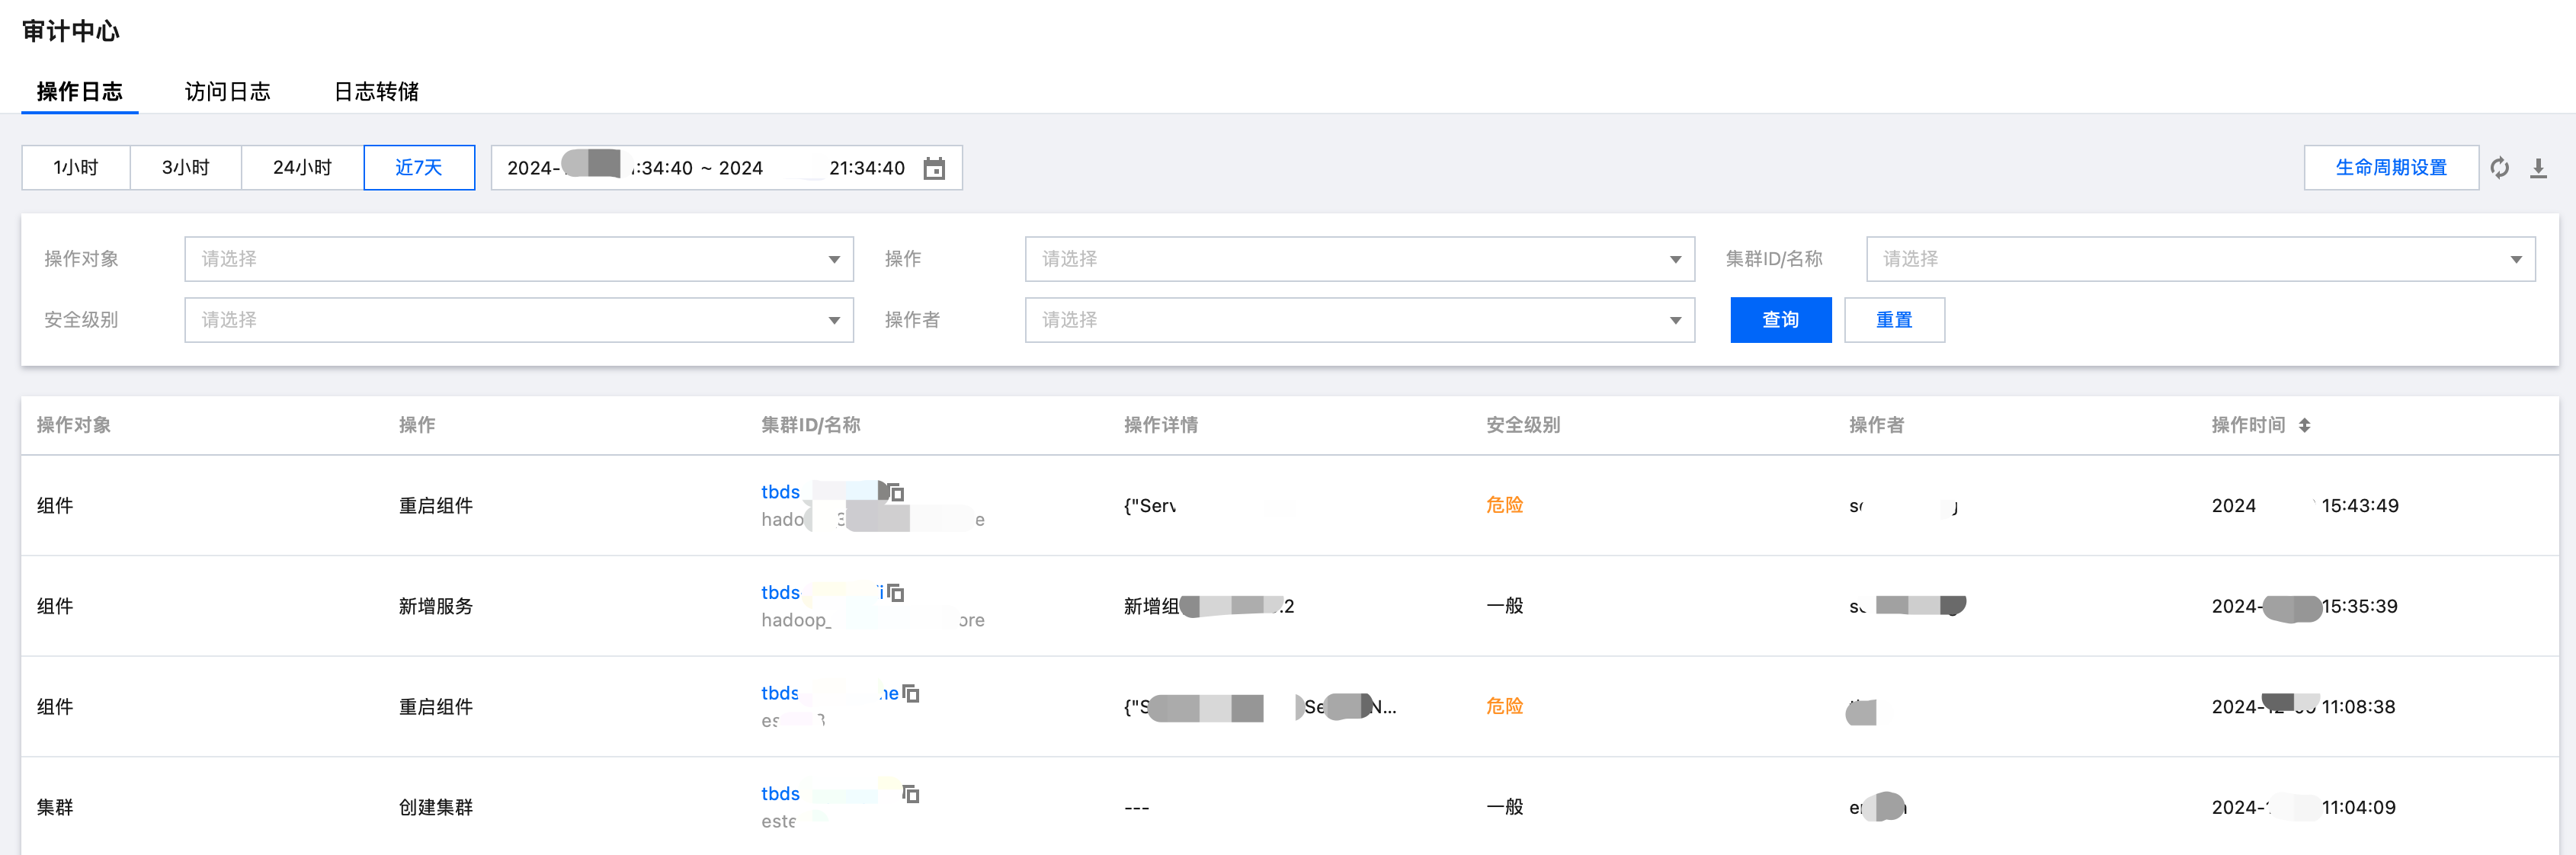
Task: Expand the 操作对象 filter dropdown
Action: click(x=518, y=259)
